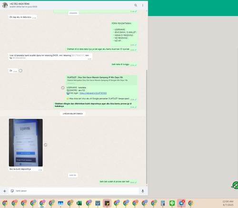This screenshot has width=238, height=208.
Task: Click the active highlighted Chrome taskbar icon
Action: [x=42, y=203]
